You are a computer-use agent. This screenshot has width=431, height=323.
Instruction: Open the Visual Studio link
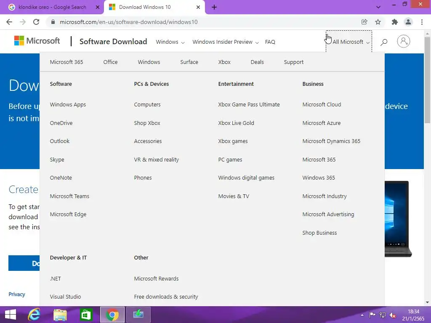tap(65, 297)
